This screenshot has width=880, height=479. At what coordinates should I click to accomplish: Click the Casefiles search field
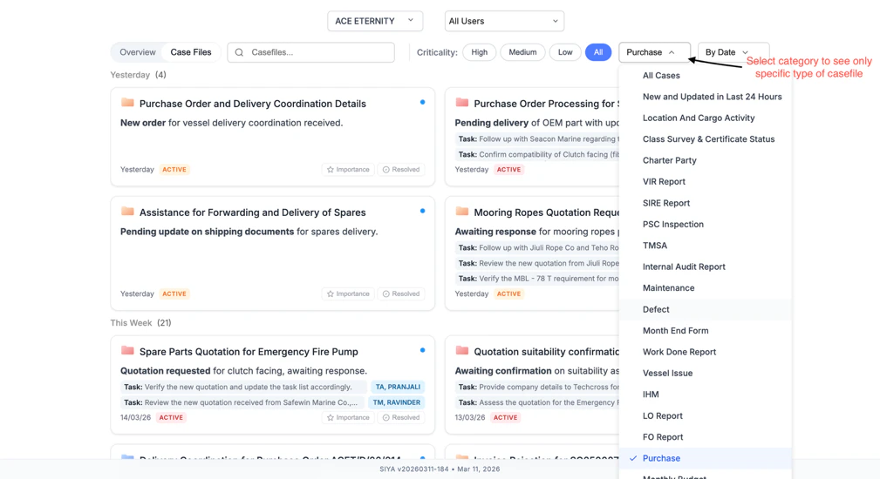(310, 52)
